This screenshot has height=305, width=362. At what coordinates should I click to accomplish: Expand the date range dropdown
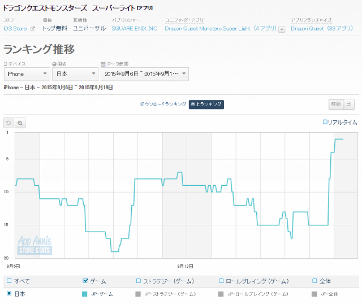pos(144,74)
